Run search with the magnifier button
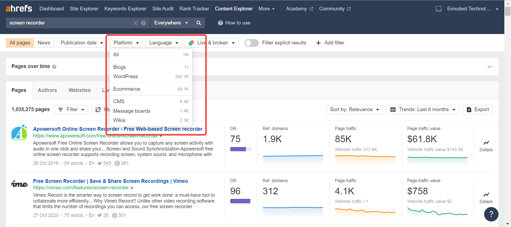 [199, 23]
